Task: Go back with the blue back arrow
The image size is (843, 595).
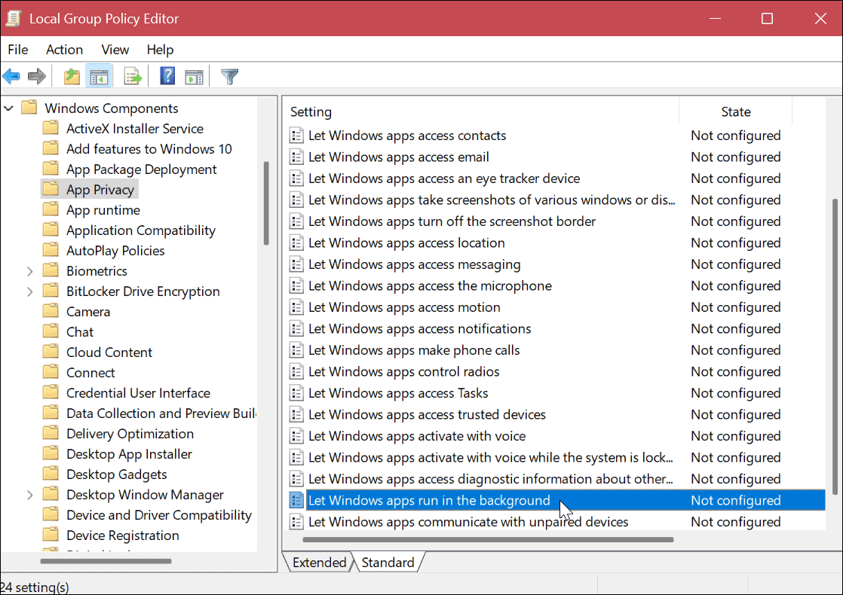Action: [11, 76]
